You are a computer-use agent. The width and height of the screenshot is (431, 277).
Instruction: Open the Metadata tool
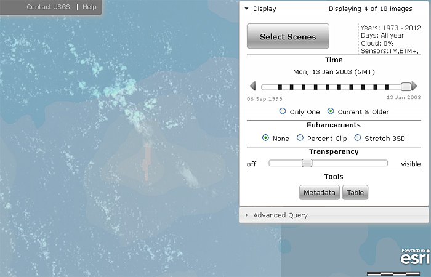pyautogui.click(x=319, y=192)
